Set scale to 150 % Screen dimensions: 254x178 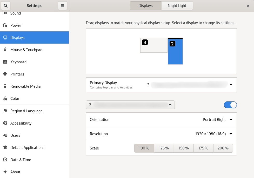[184, 148]
